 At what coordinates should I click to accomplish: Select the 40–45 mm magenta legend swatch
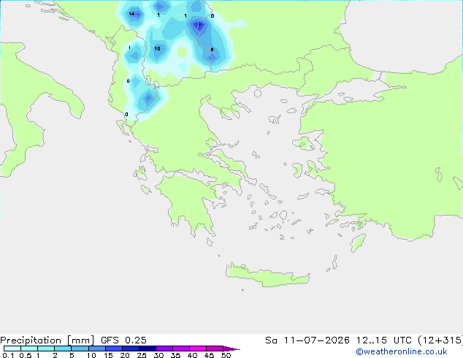(198, 349)
